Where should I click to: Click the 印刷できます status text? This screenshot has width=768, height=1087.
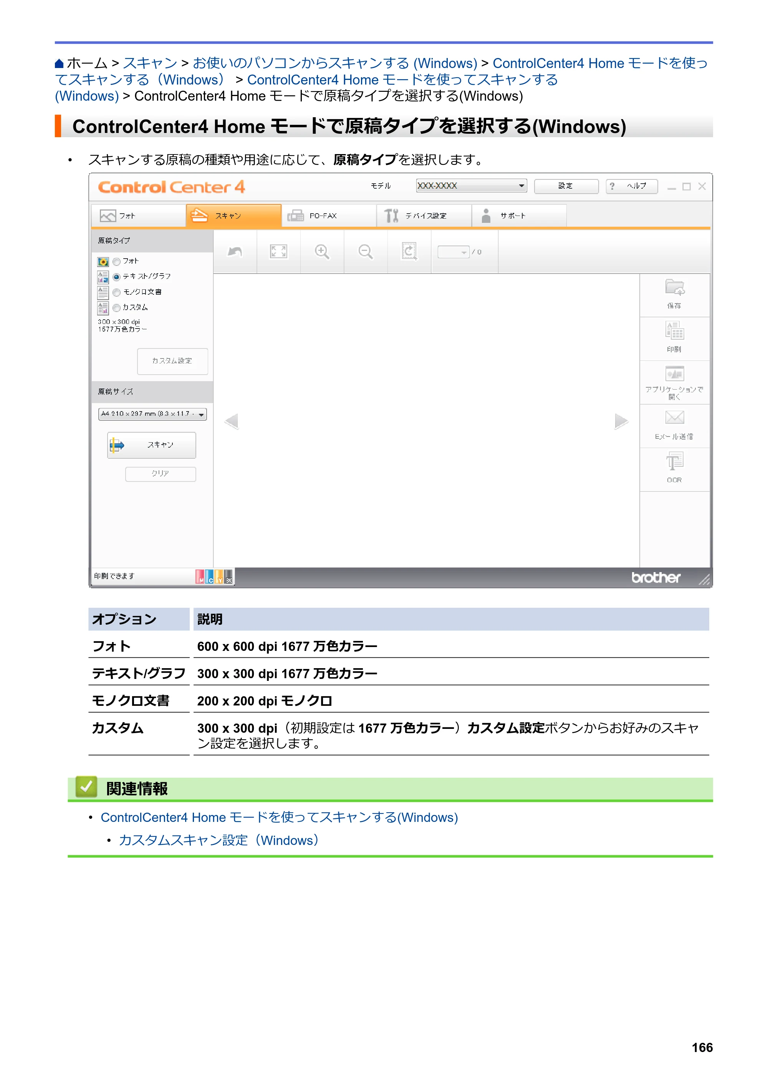point(114,576)
